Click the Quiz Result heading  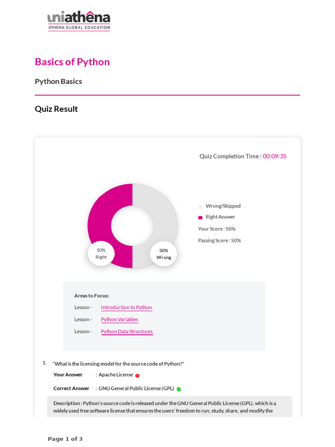(x=56, y=109)
